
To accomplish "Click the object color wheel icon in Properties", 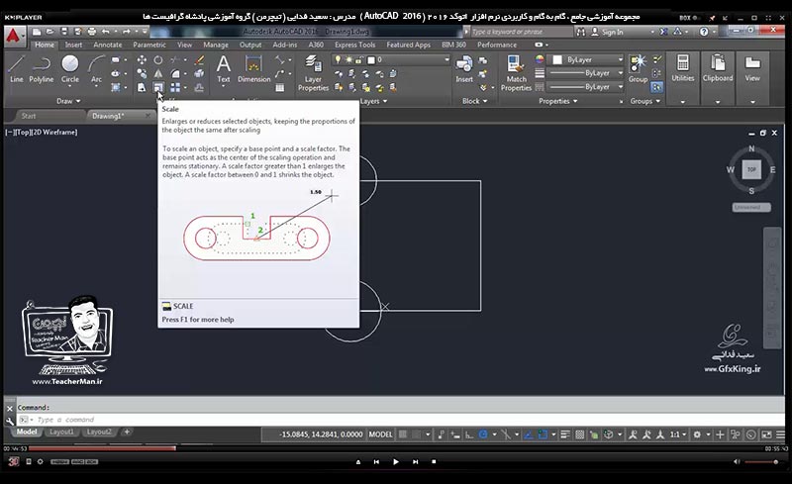I will [x=540, y=59].
